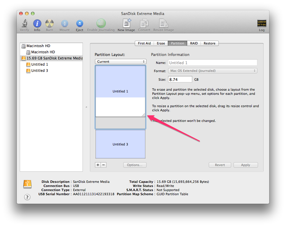Click the Mount toolbar icon
Screen dimensions: 286x227
(65, 24)
